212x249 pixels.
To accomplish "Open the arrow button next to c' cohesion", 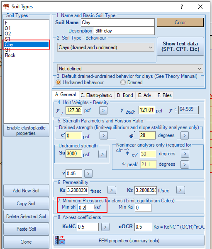I will coord(104,136).
